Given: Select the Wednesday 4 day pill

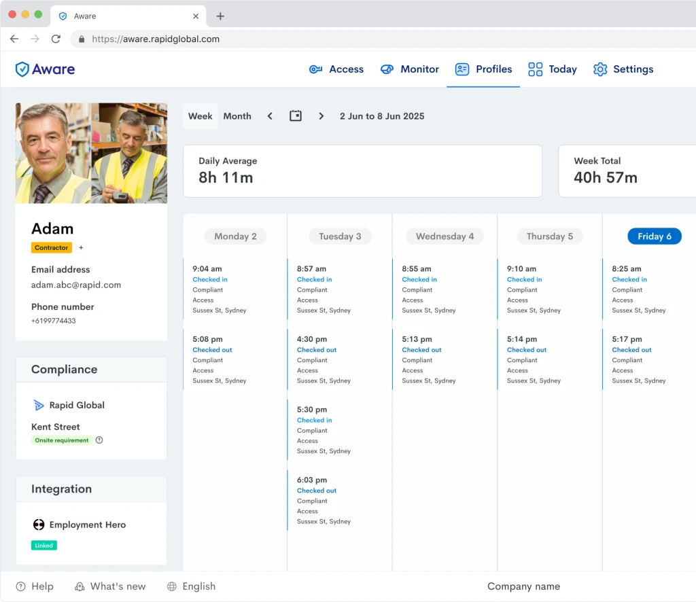Looking at the screenshot, I should point(445,236).
